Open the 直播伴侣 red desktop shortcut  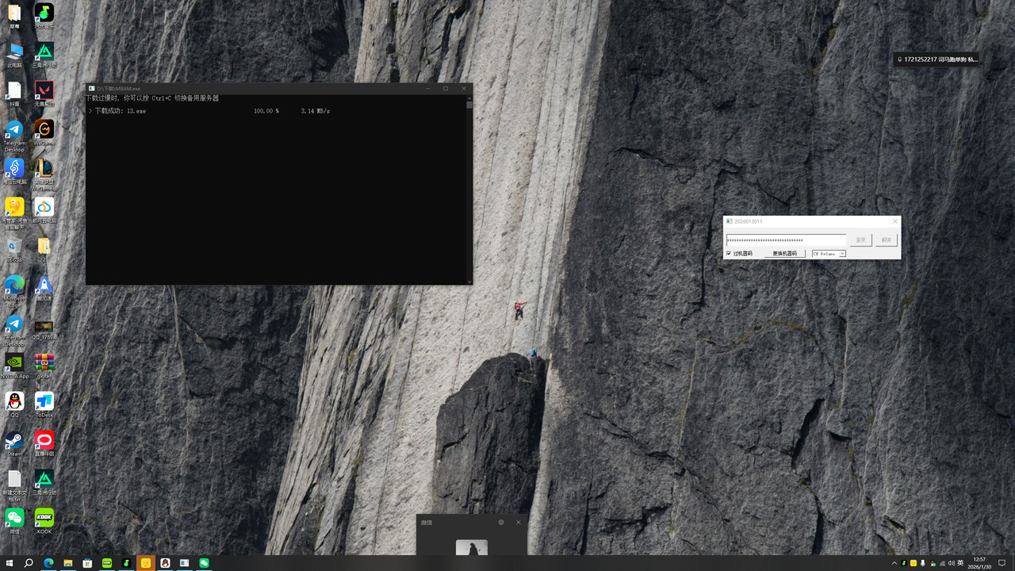[x=44, y=443]
